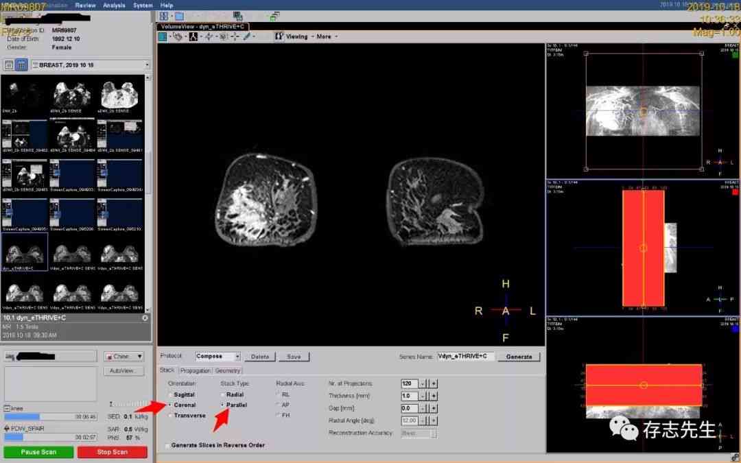Screen dimensions: 741x463
Task: Click the Save protocol button
Action: pyautogui.click(x=294, y=357)
